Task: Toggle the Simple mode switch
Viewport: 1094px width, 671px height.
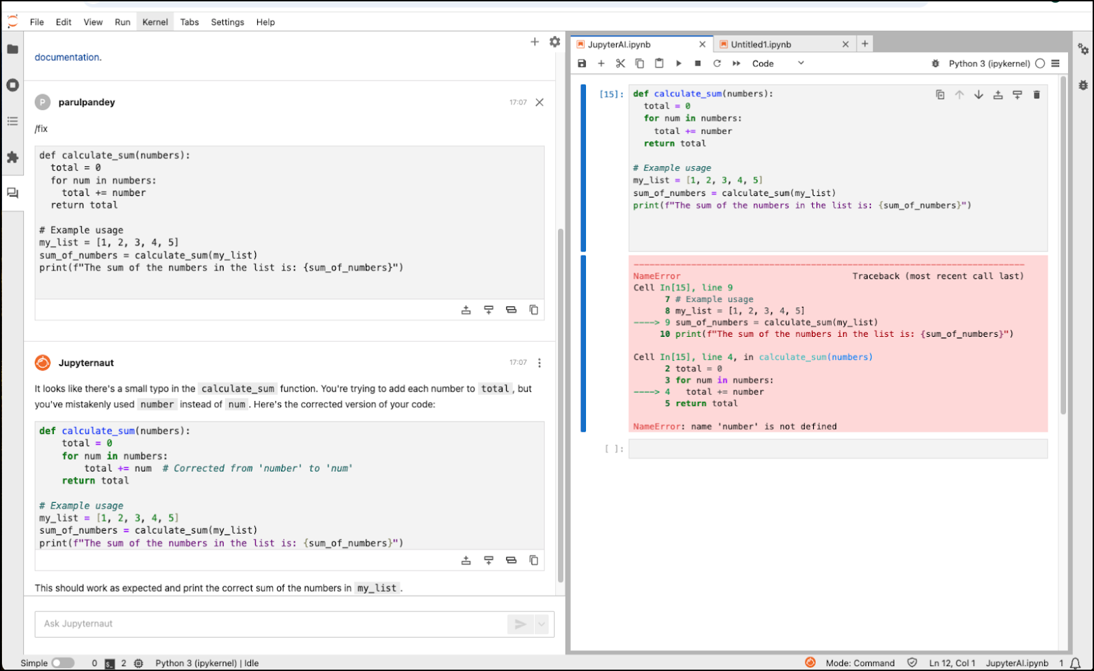Action: pyautogui.click(x=62, y=663)
